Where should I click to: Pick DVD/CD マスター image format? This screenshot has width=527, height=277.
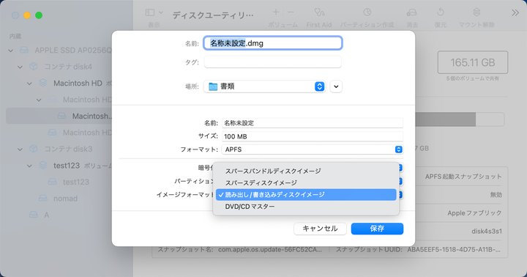[x=306, y=207]
